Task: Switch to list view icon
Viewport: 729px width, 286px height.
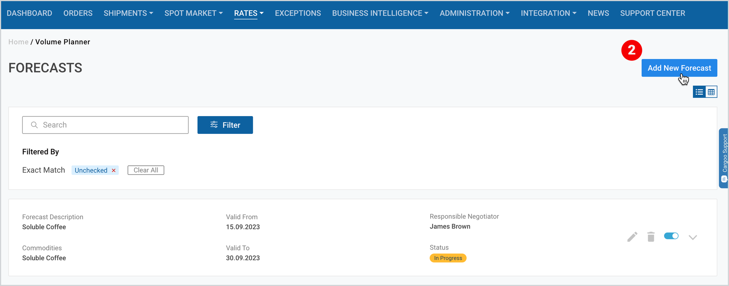Action: click(x=699, y=92)
